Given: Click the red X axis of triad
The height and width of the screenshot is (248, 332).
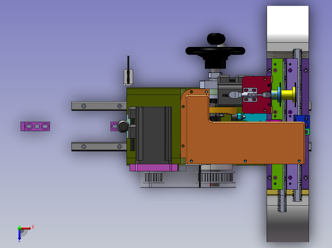Looking at the screenshot, I should pyautogui.click(x=26, y=228).
